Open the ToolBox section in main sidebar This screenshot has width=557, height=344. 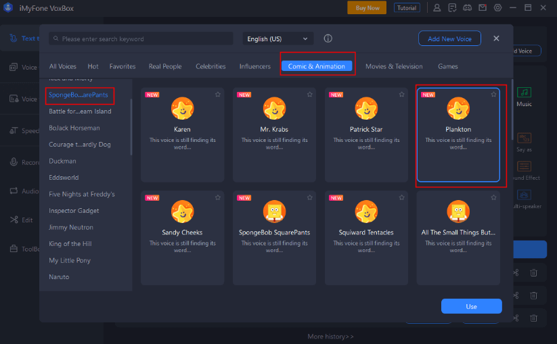point(24,249)
